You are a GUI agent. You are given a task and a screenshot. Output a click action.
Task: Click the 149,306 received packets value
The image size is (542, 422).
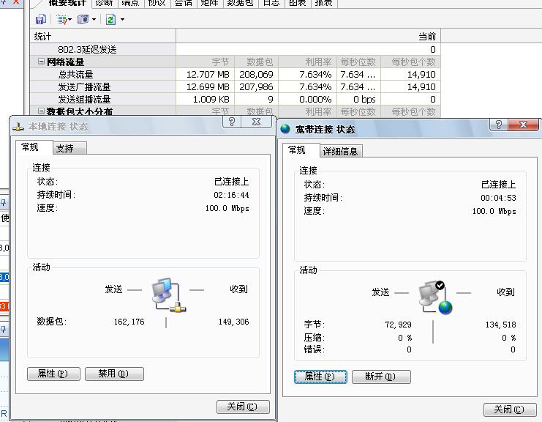[x=233, y=322]
